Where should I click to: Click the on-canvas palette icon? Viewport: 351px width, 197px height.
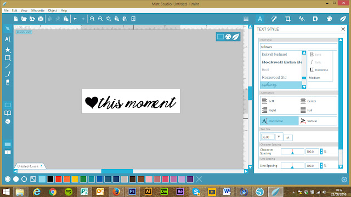pos(228,37)
